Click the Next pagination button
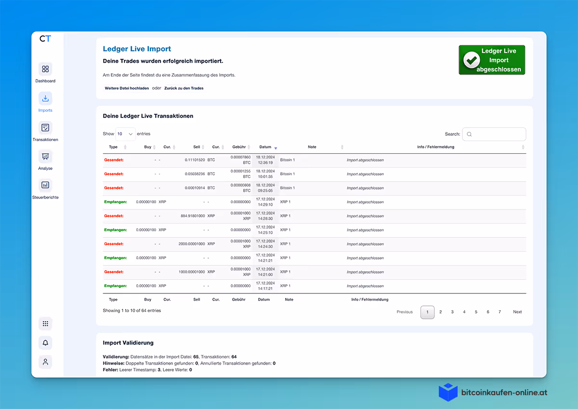Image resolution: width=578 pixels, height=409 pixels. coord(517,312)
